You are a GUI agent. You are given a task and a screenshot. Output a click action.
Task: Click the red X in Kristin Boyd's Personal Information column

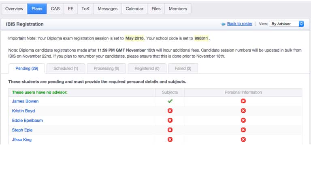click(x=243, y=111)
